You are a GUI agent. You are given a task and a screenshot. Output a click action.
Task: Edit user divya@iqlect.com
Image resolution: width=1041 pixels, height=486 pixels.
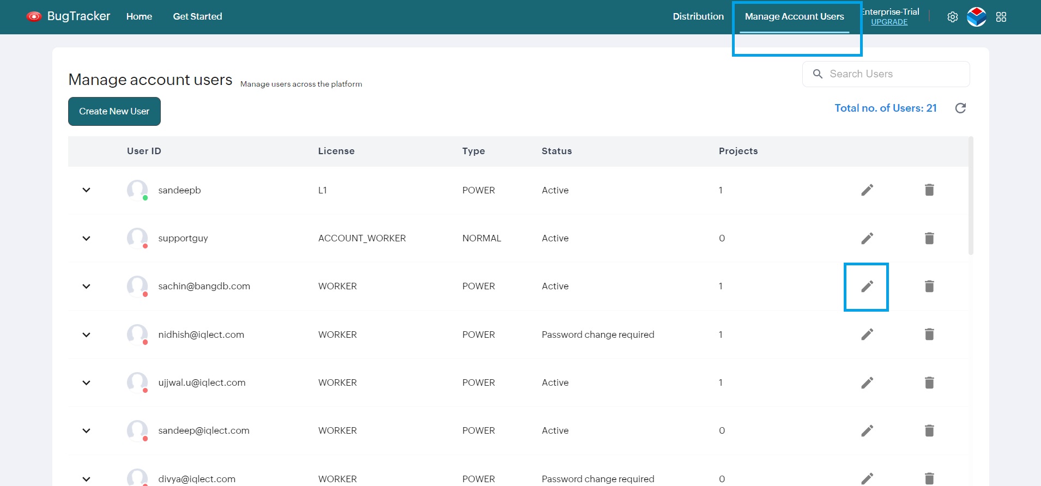867,478
